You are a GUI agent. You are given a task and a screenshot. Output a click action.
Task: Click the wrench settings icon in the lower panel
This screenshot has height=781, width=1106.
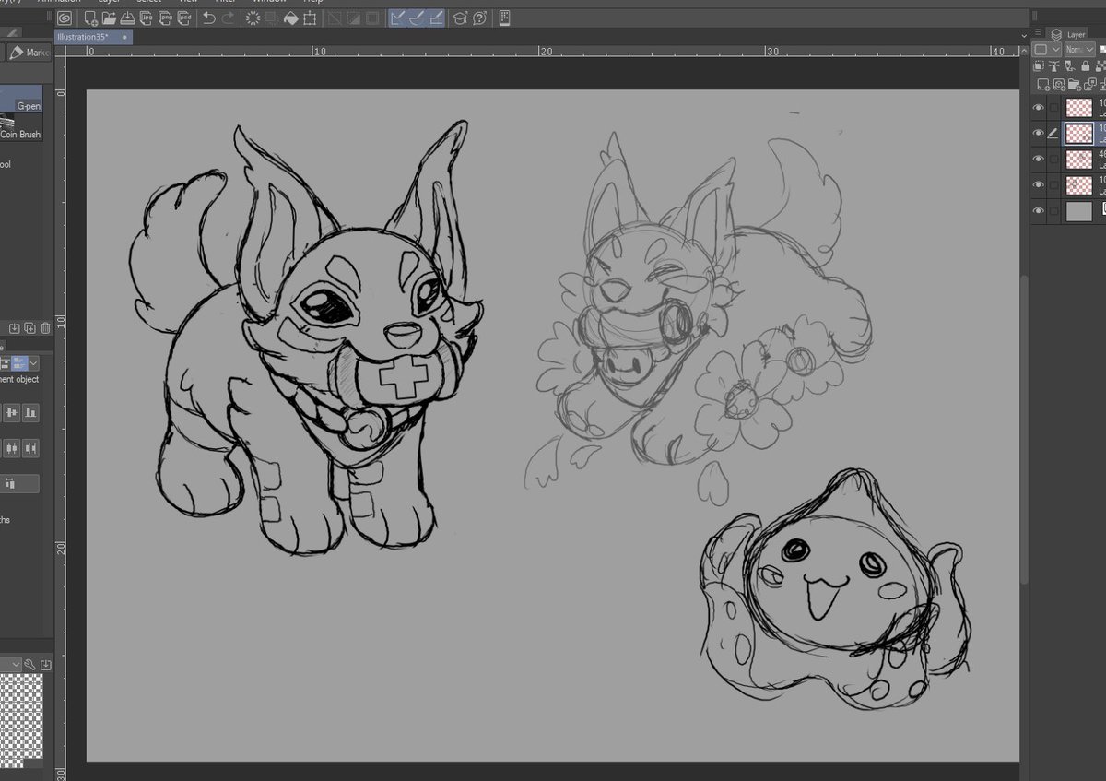tap(29, 664)
